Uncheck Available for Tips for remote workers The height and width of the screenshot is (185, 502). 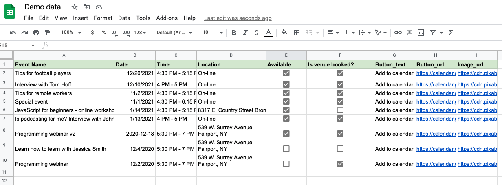click(x=286, y=93)
